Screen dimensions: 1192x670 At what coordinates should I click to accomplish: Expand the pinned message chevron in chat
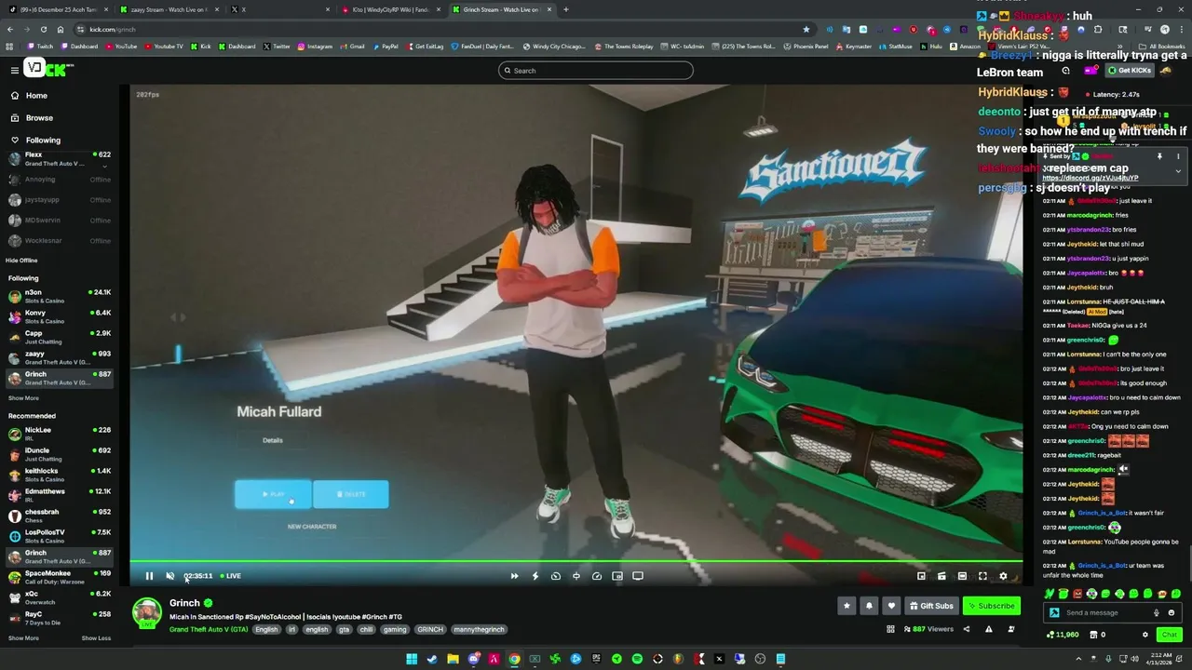point(1178,171)
